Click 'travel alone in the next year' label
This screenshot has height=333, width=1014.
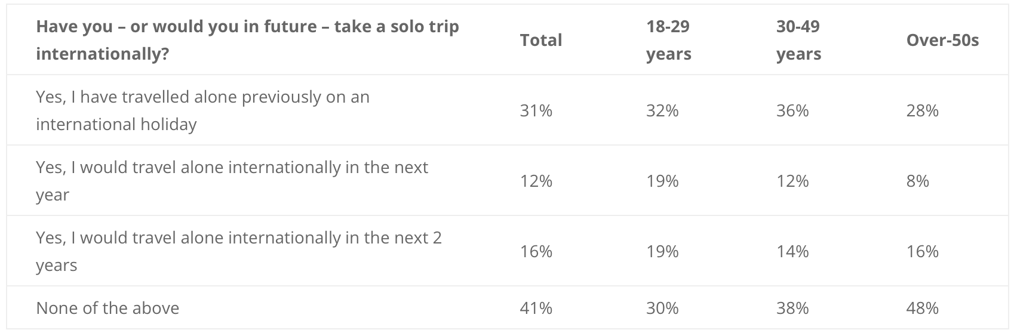tap(232, 181)
